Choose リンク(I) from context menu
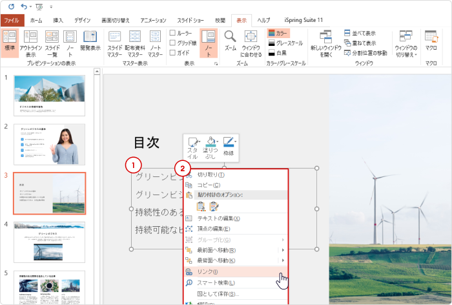The width and height of the screenshot is (452, 305). click(236, 272)
